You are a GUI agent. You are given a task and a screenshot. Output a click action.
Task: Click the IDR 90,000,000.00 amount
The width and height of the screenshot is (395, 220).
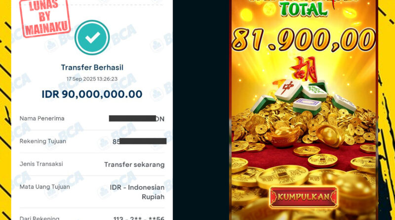pyautogui.click(x=92, y=94)
